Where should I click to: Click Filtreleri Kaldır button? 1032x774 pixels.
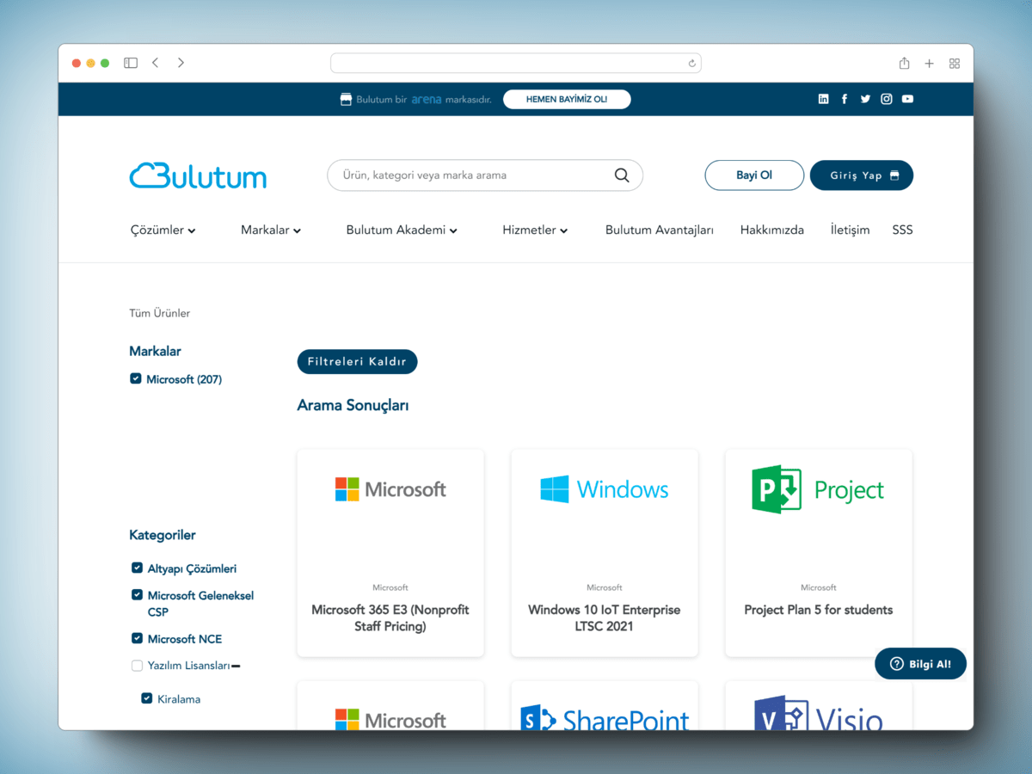[x=357, y=361]
